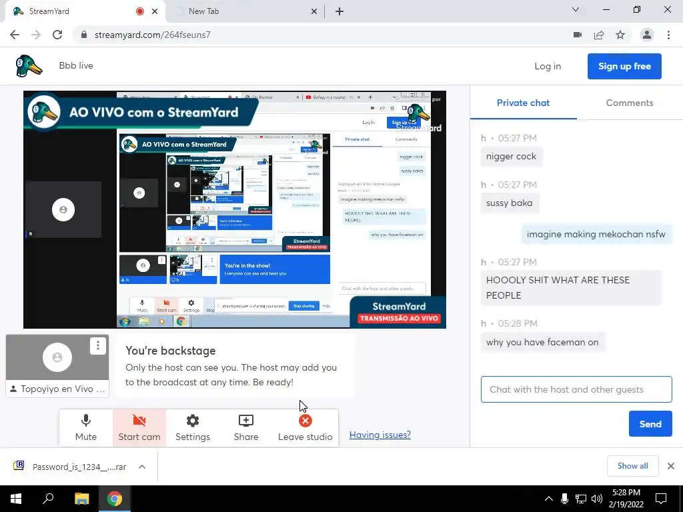683x512 pixels.
Task: Open Windows taskbar search
Action: click(x=48, y=499)
